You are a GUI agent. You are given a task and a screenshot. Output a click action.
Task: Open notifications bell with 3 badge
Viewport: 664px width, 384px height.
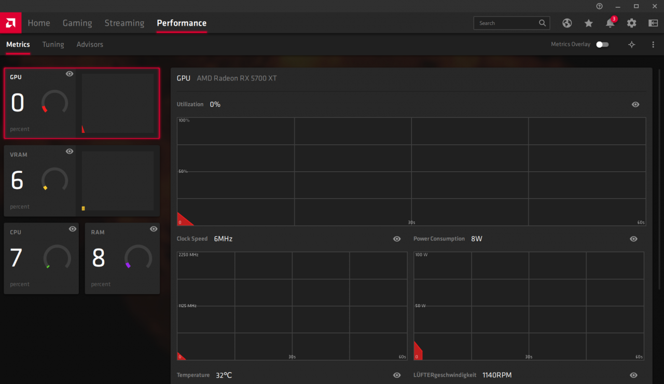[x=611, y=22]
